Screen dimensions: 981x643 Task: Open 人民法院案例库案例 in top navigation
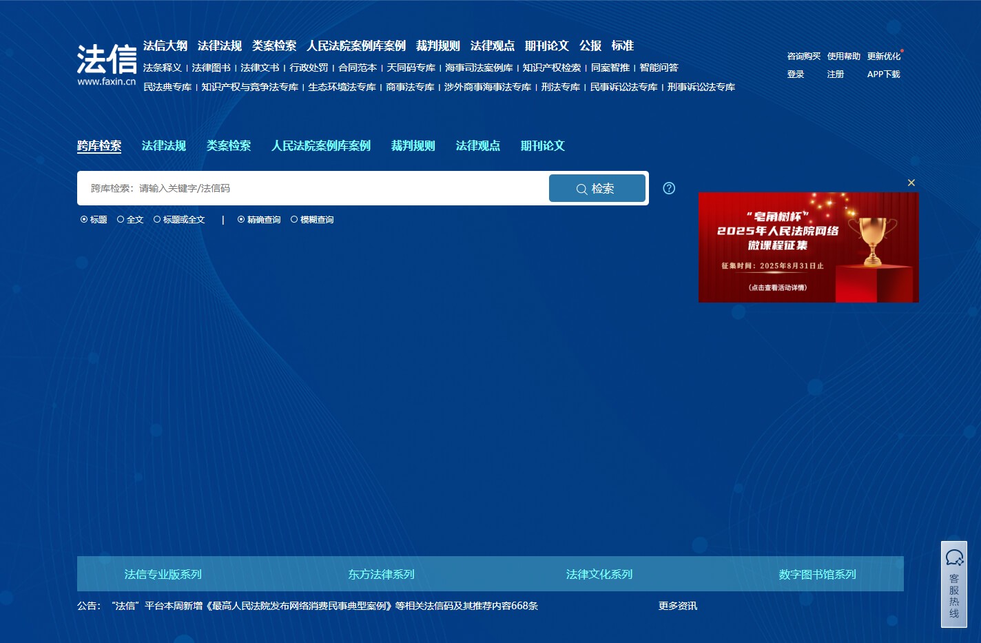pos(356,45)
